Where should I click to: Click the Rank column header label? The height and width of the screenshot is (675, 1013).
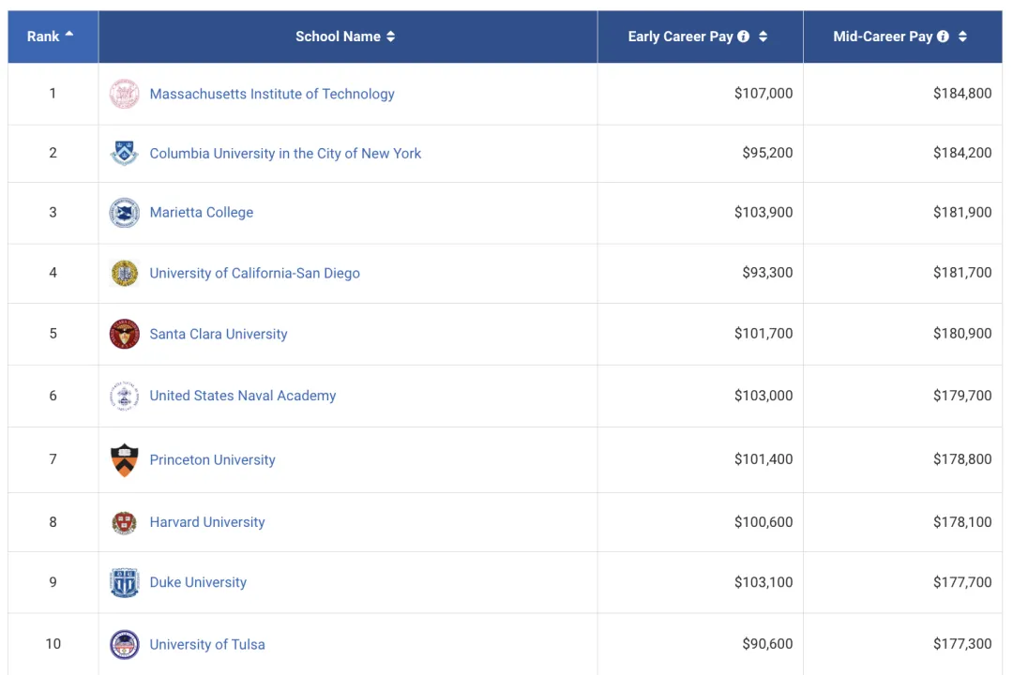tap(43, 37)
